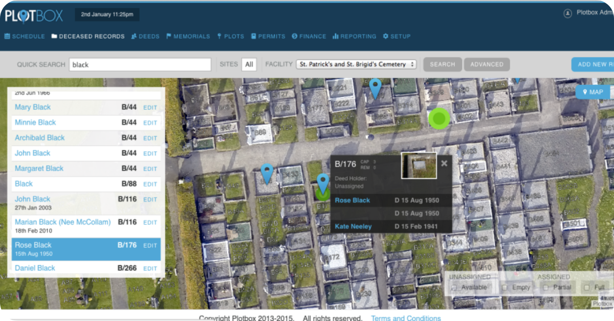Open the Sites All selector
Image resolution: width=614 pixels, height=321 pixels.
[249, 64]
